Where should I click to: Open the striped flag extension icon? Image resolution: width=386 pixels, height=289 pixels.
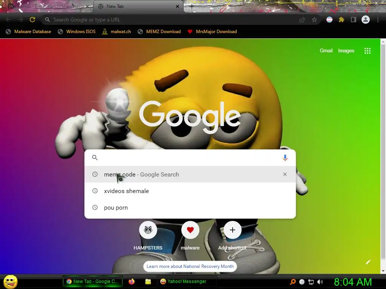[329, 20]
